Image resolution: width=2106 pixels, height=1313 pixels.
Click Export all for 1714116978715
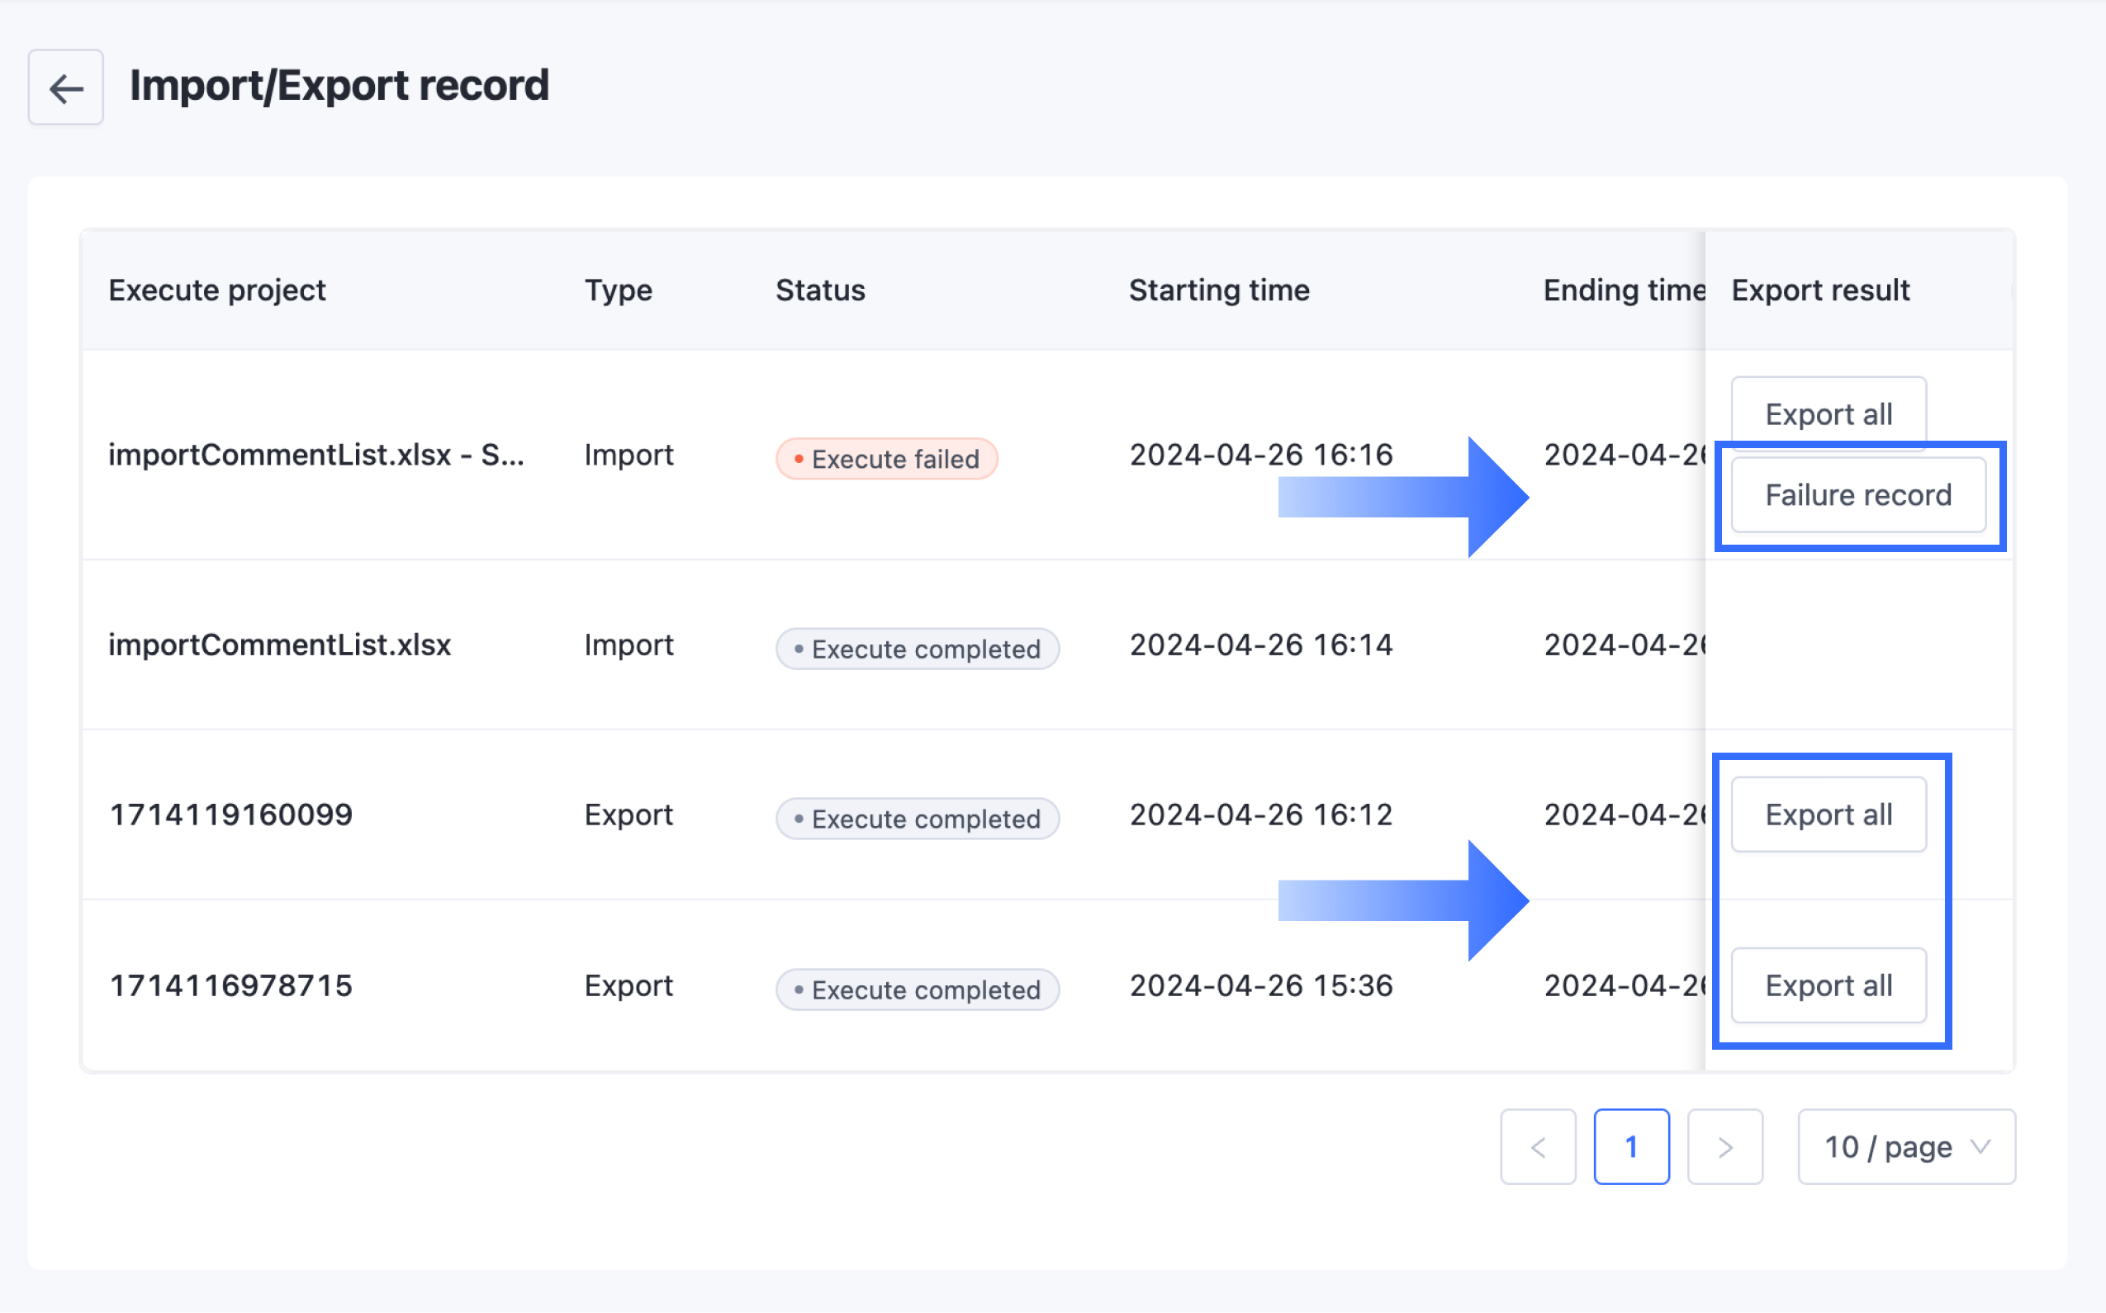[x=1828, y=985]
